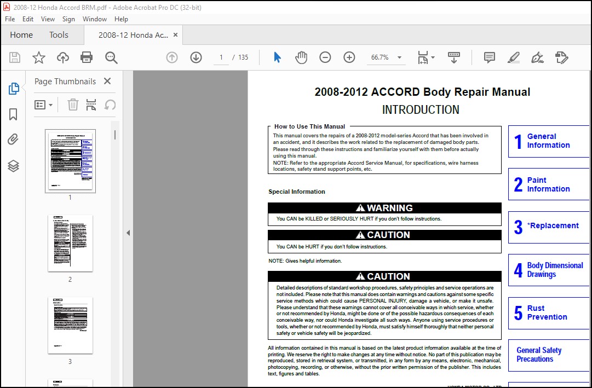Open Body Dimensional Drawings section link

click(548, 270)
